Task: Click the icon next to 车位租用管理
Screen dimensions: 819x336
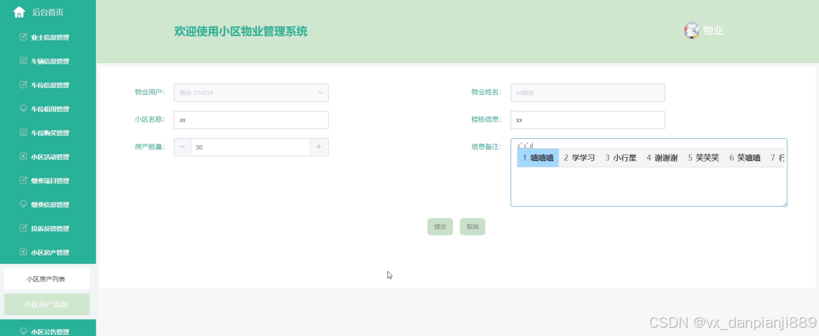Action: (23, 109)
